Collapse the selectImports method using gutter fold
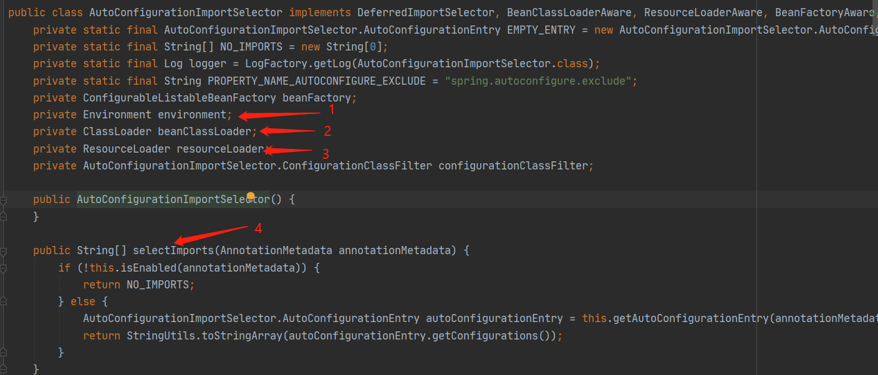This screenshot has width=878, height=375. [x=4, y=252]
